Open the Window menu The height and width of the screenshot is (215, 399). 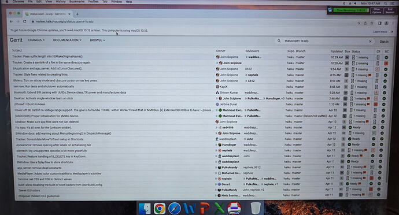tap(116, 2)
